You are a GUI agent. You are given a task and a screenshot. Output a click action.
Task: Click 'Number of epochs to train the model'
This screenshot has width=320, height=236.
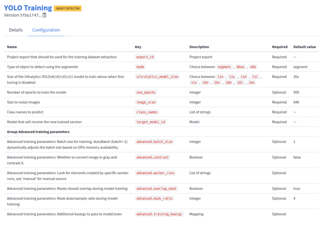[36, 92]
